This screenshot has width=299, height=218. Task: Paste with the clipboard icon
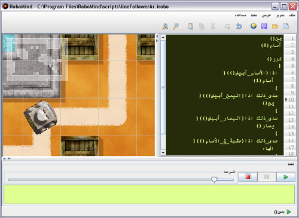pyautogui.click(x=190, y=26)
